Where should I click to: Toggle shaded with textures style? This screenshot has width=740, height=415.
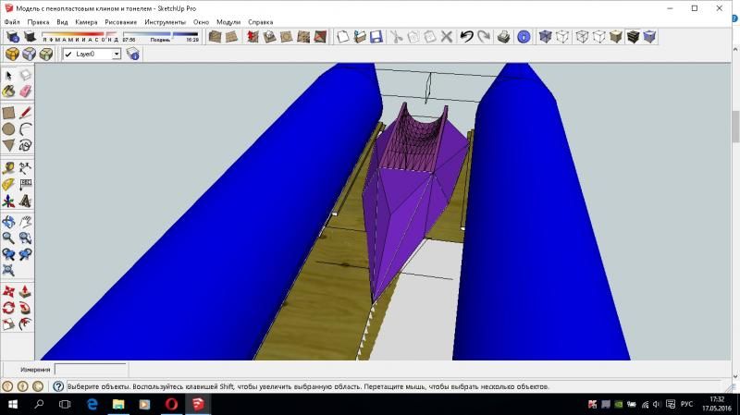coord(633,37)
